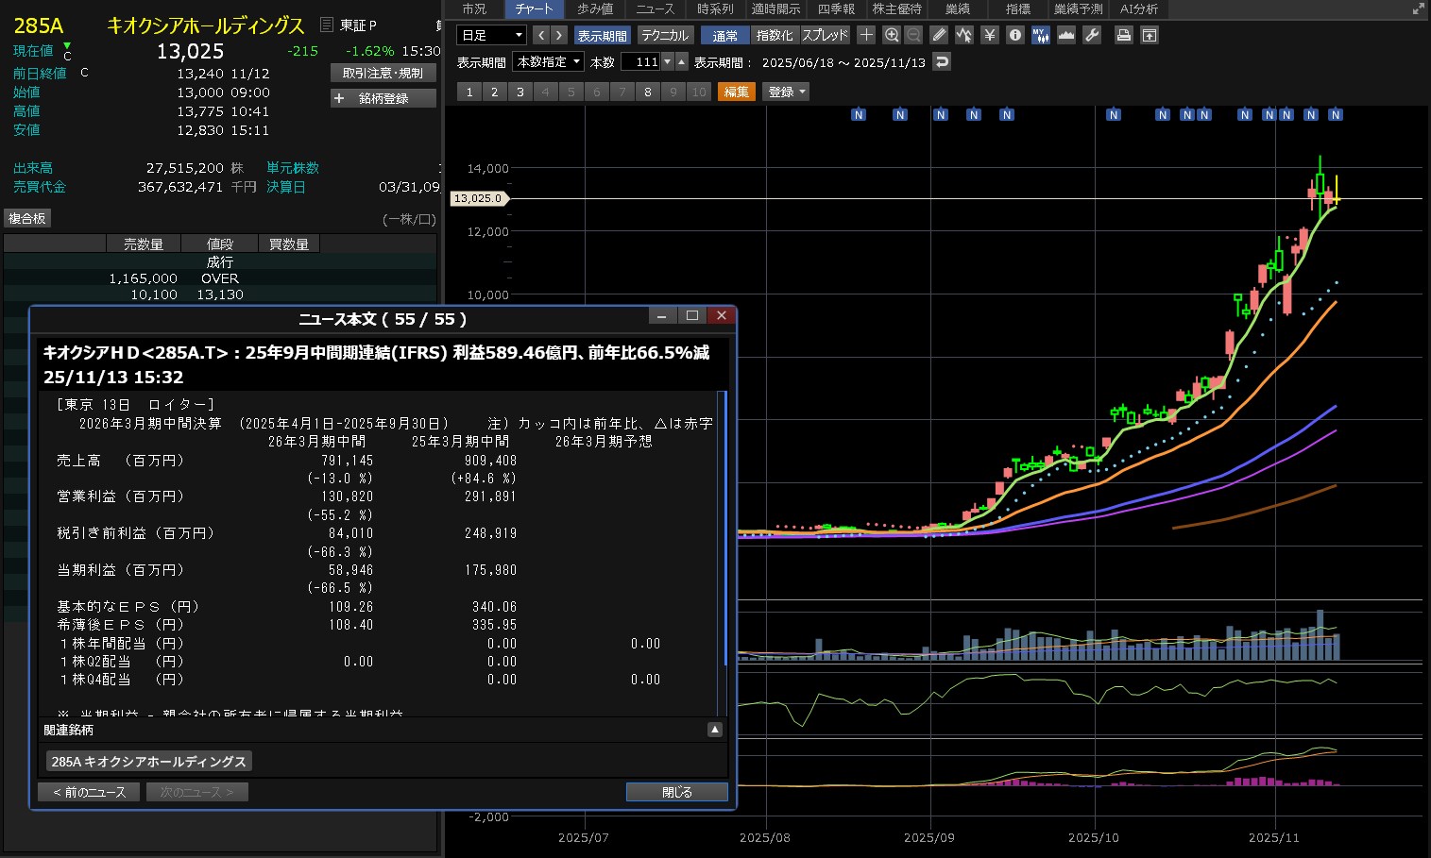The height and width of the screenshot is (858, 1431).
Task: Open the 本数指定 period type dropdown
Action: coord(548,61)
